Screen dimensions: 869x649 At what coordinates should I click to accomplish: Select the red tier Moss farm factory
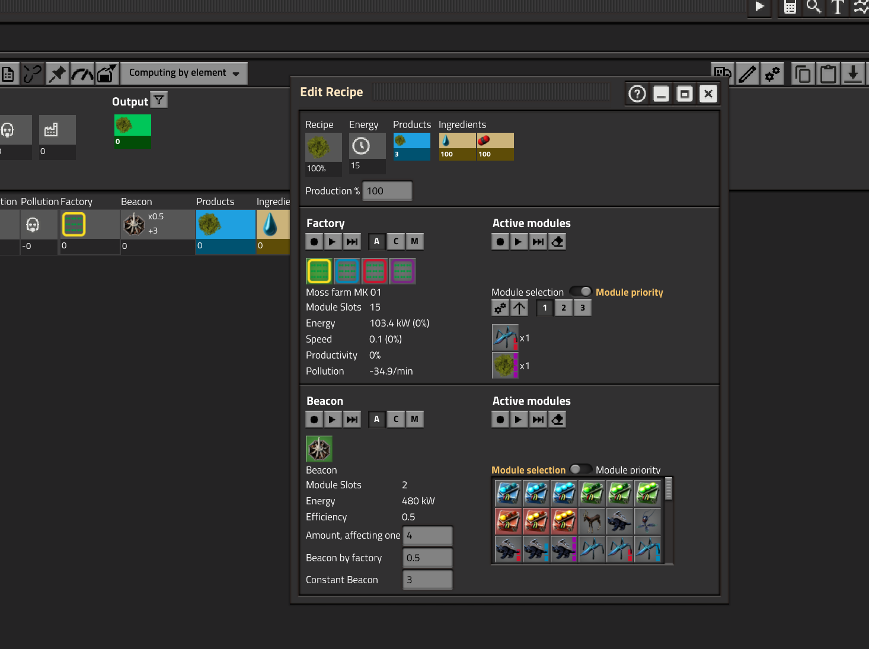[x=375, y=271]
